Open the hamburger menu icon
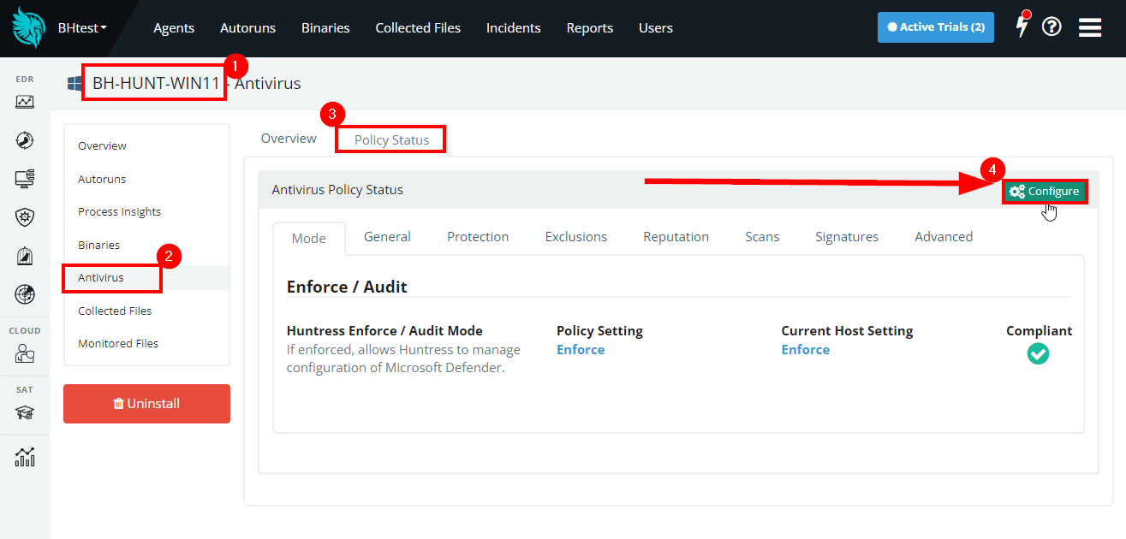Screen dimensions: 1126x539 1090,27
